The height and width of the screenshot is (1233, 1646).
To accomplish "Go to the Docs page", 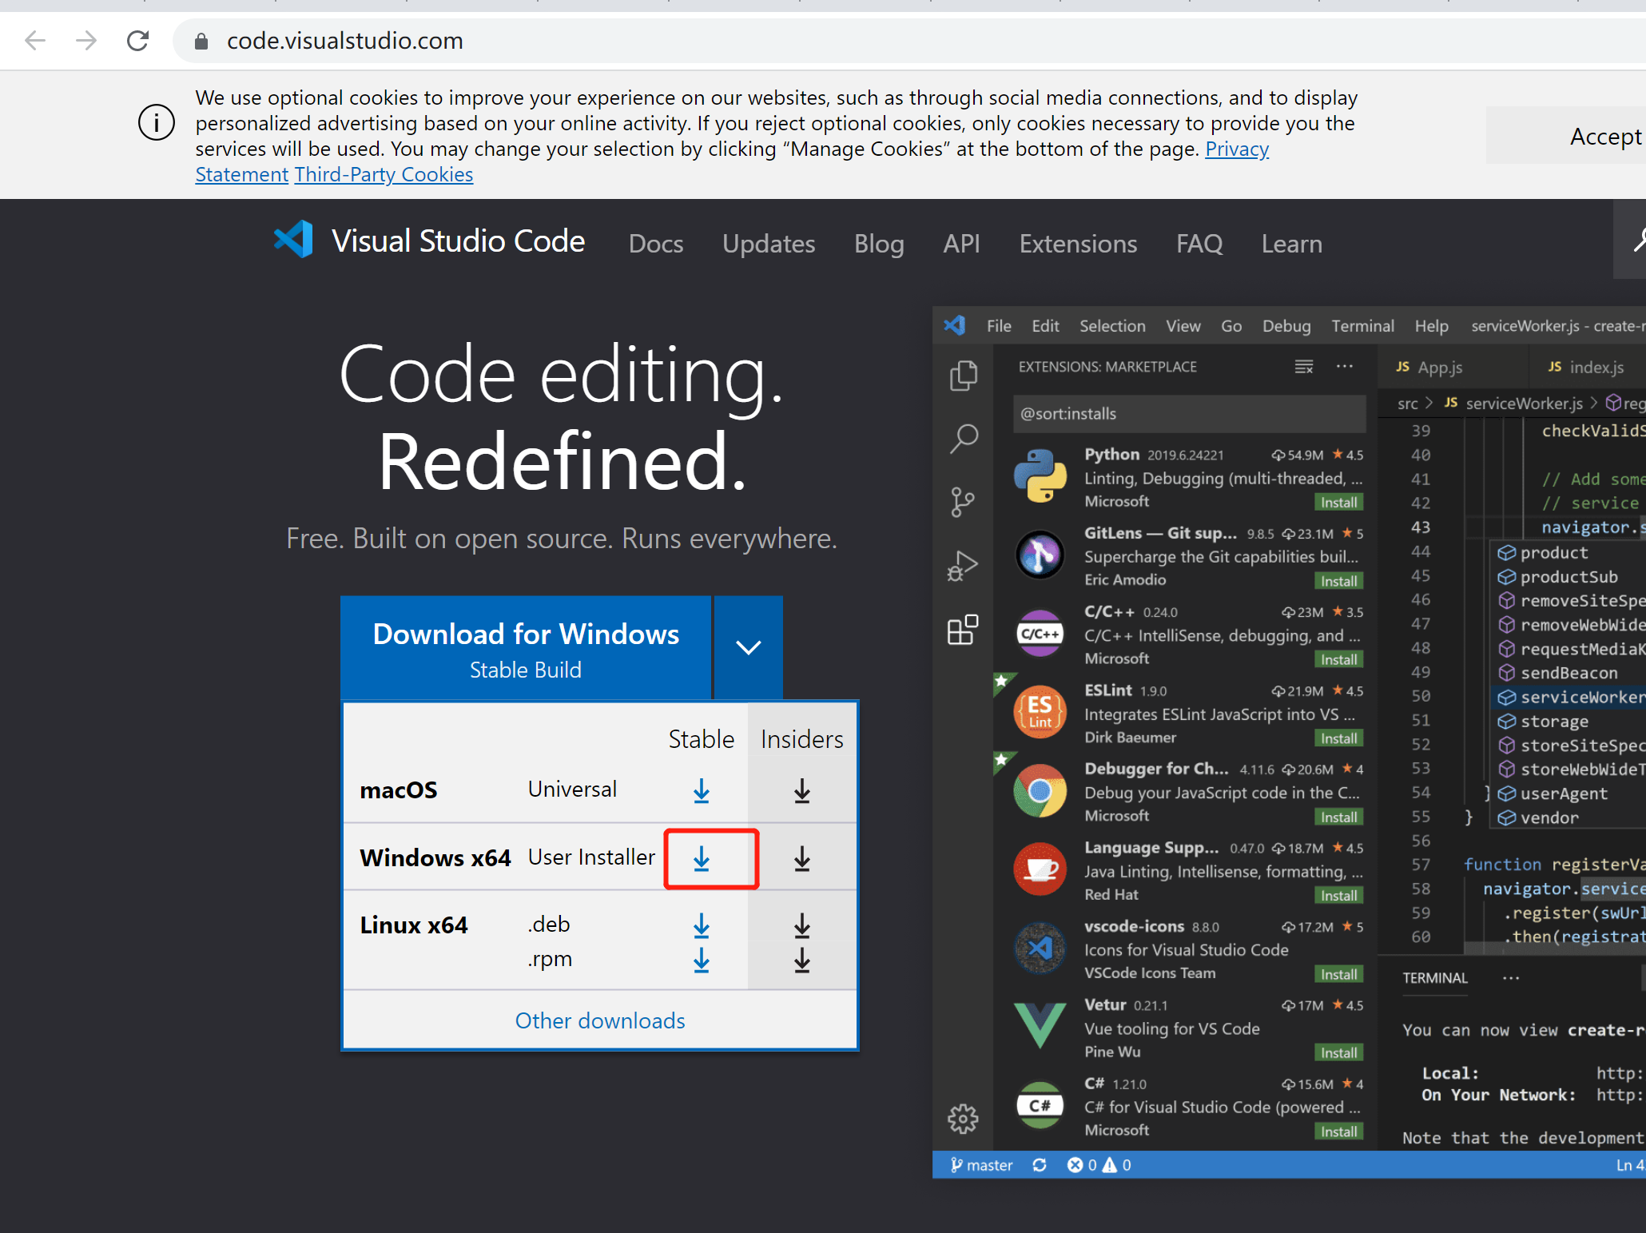I will coord(656,244).
